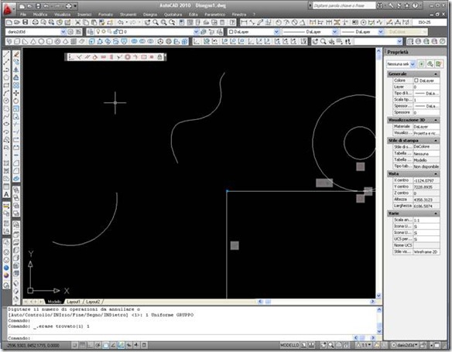The height and width of the screenshot is (352, 452).
Task: Click the New drawing icon in quick access toolbar
Action: [22, 5]
